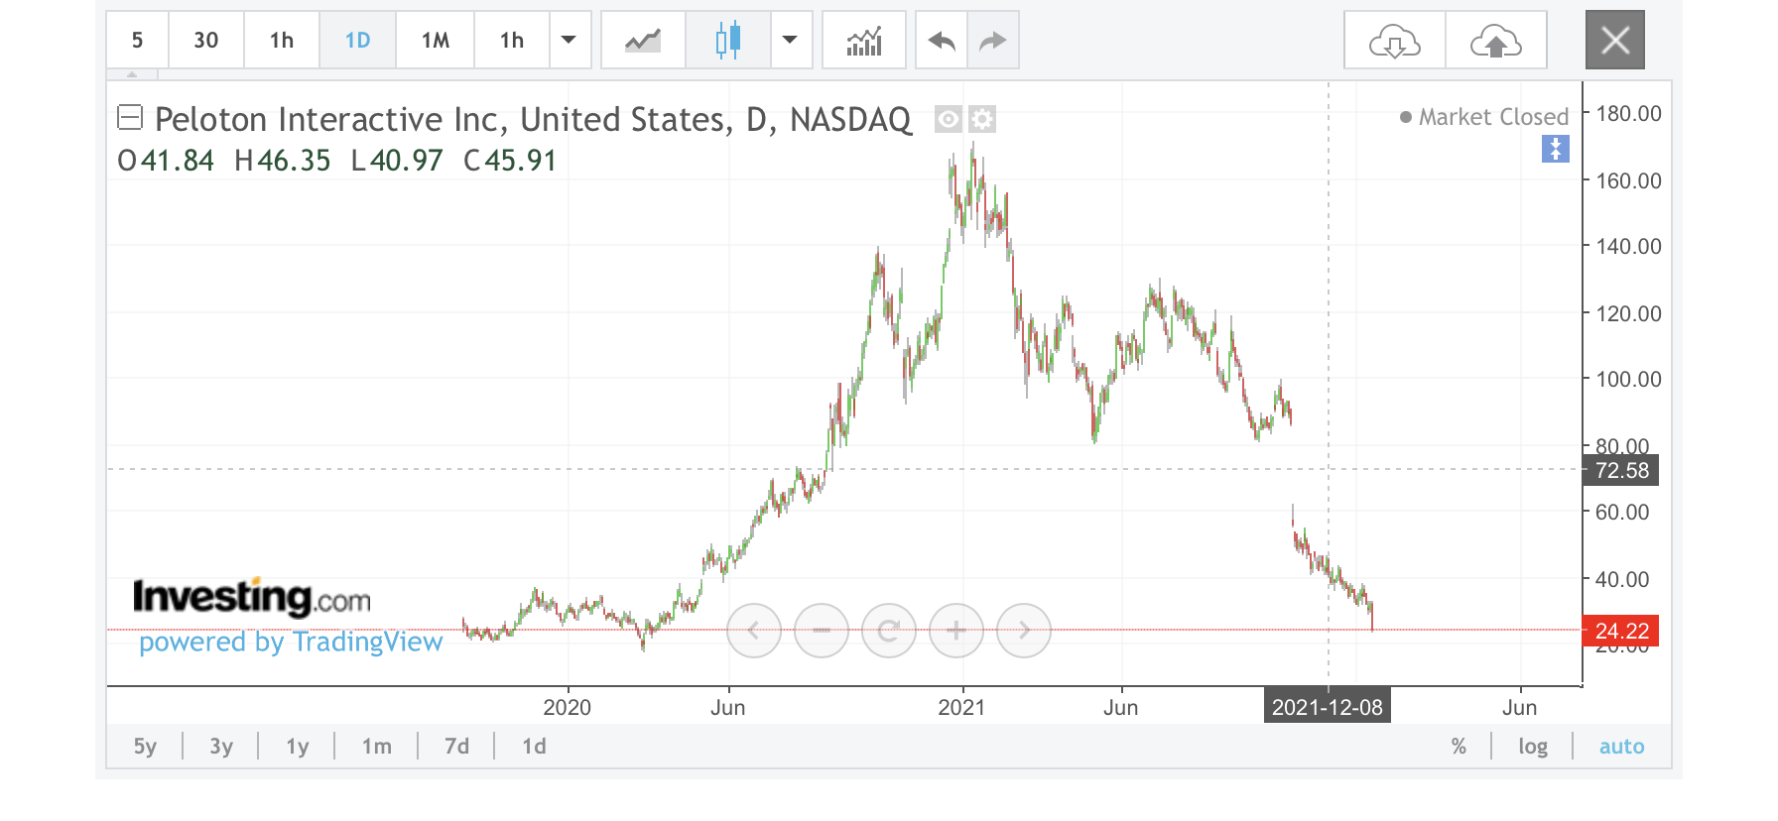Zoom out with the minus button
The width and height of the screenshot is (1778, 821).
pos(822,631)
